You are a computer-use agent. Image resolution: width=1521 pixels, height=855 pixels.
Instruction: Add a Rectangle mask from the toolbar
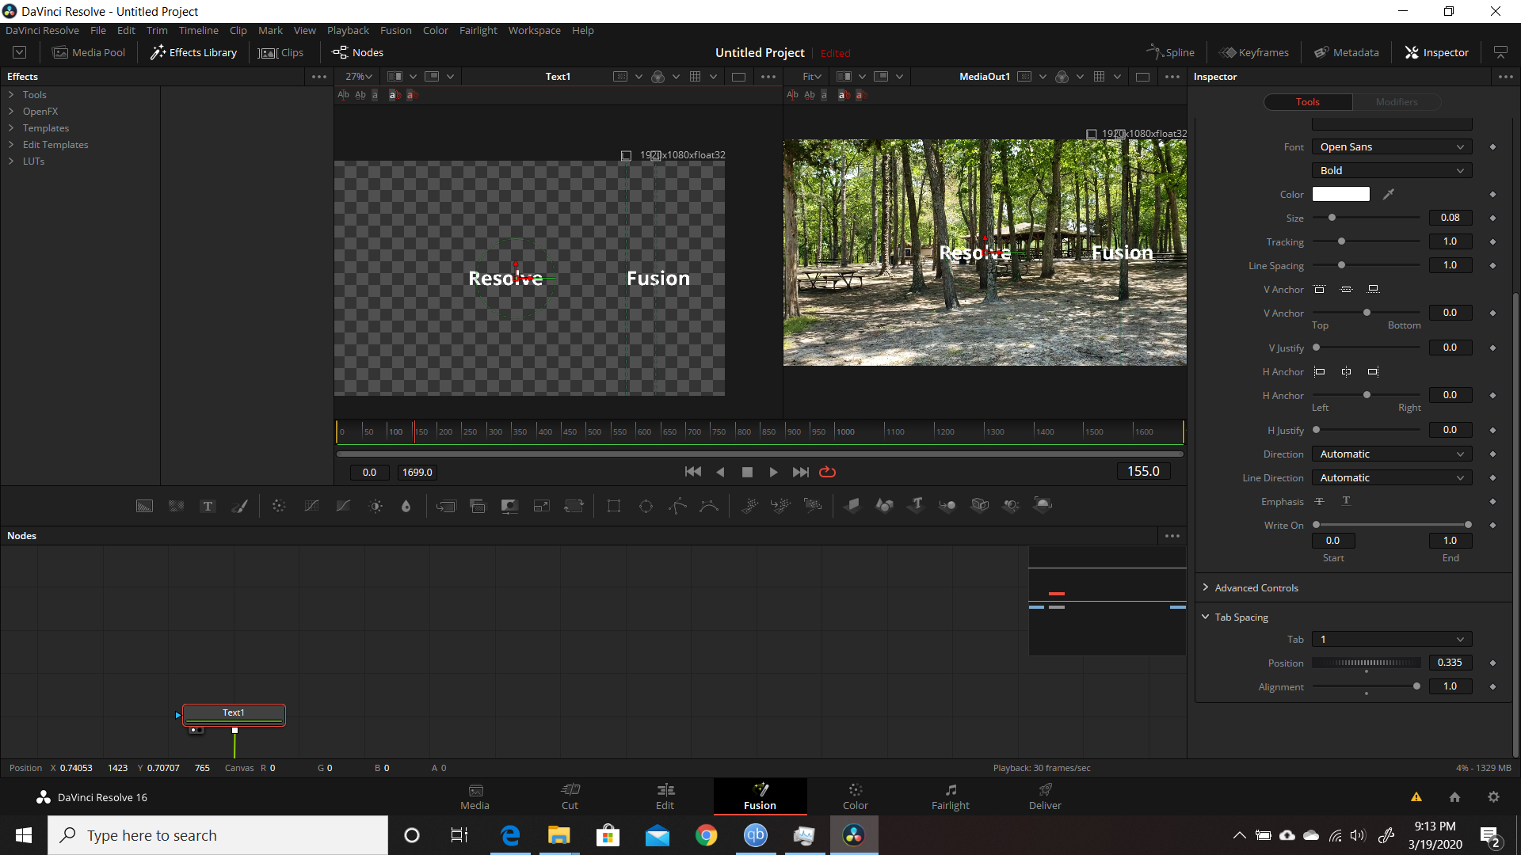coord(614,506)
